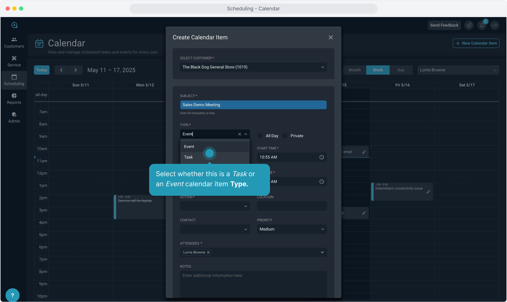Image resolution: width=507 pixels, height=302 pixels.
Task: Open the Admin section icon
Action: click(x=14, y=115)
